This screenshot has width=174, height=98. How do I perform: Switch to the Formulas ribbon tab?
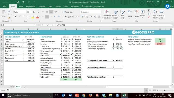[42, 7]
